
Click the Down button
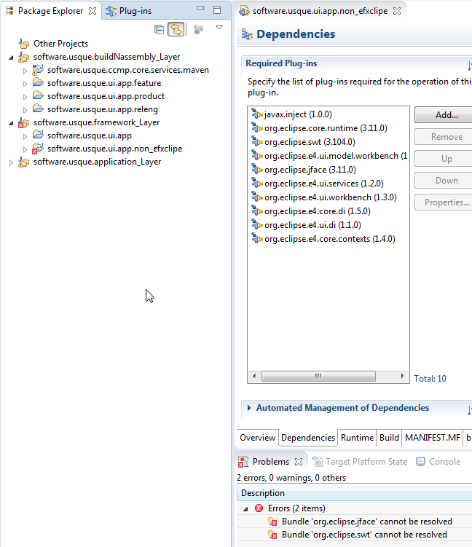444,181
